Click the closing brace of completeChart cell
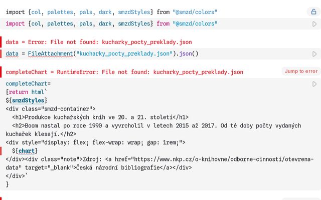321x200 pixels. coord(7,184)
